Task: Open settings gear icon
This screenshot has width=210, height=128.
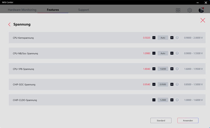Action: (x=190, y=10)
